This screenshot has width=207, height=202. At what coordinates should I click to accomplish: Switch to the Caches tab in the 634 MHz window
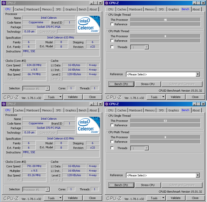(x=19, y=9)
